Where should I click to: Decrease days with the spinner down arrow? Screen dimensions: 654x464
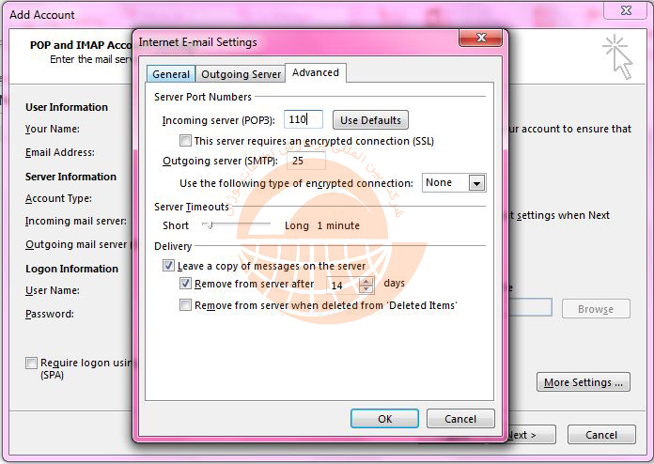(x=366, y=288)
